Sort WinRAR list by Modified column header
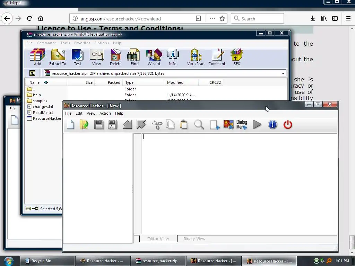This screenshot has height=266, width=355. (181, 82)
